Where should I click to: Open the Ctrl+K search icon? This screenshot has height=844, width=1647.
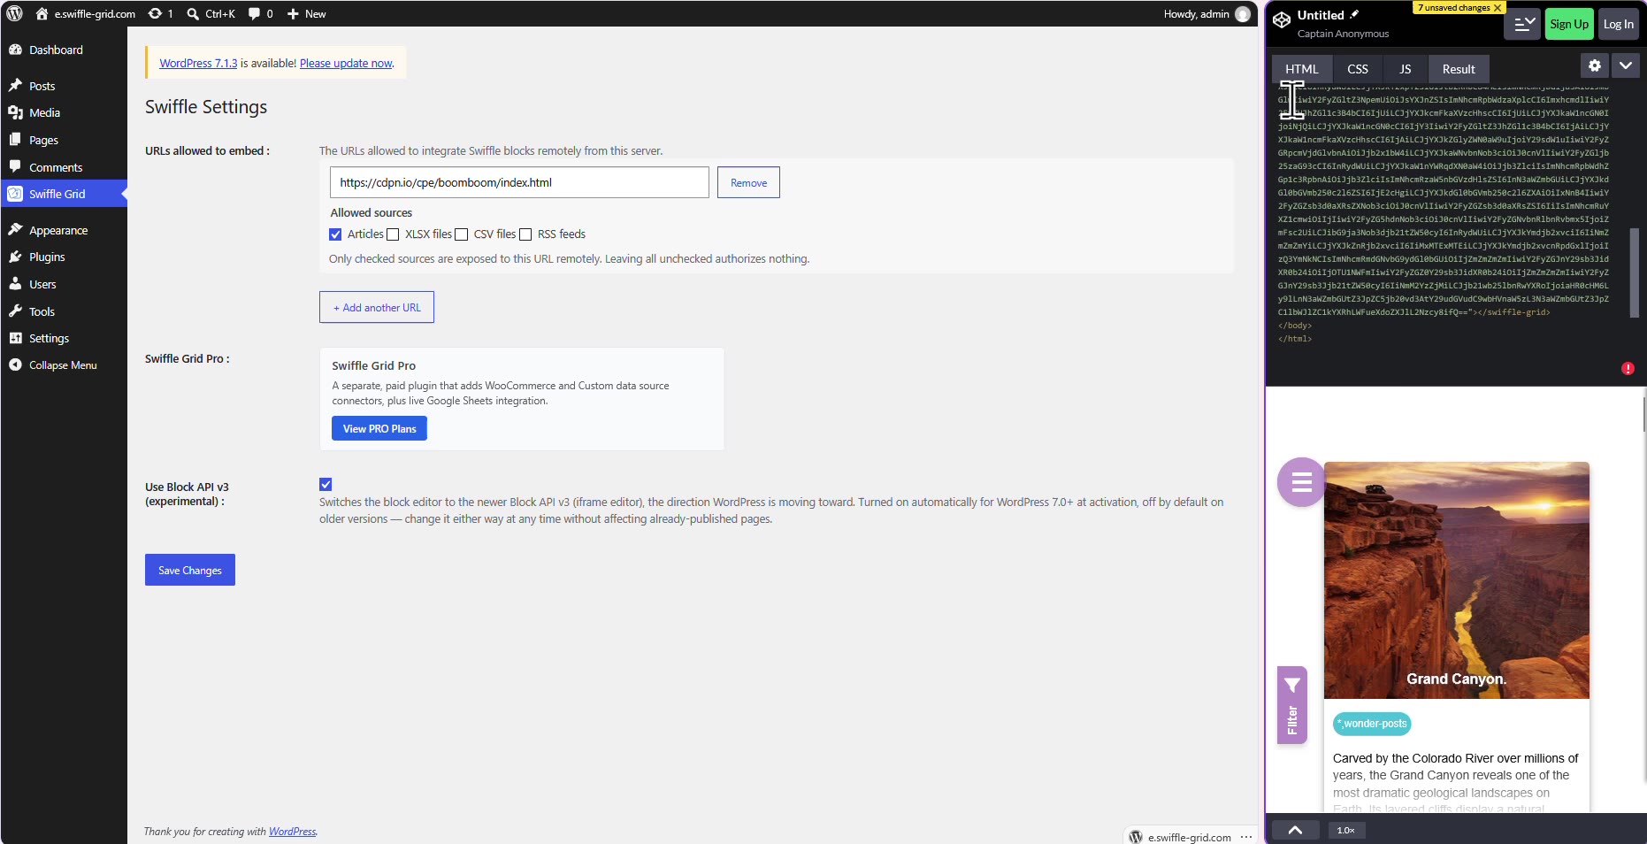(x=193, y=14)
